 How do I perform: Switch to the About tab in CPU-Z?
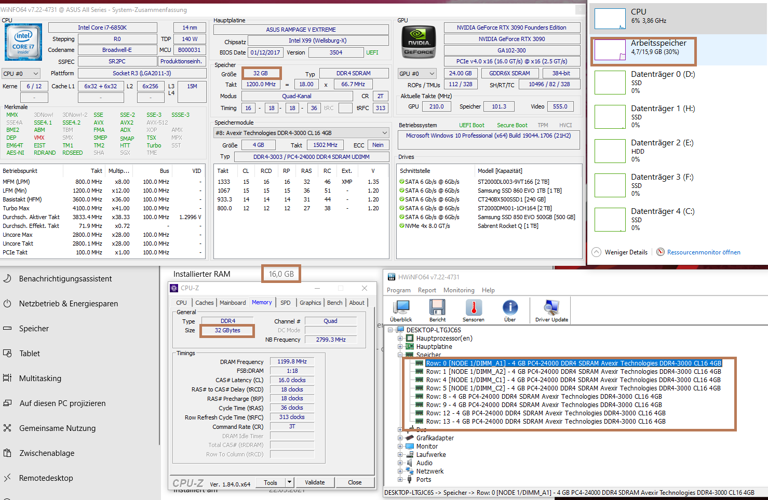(357, 303)
